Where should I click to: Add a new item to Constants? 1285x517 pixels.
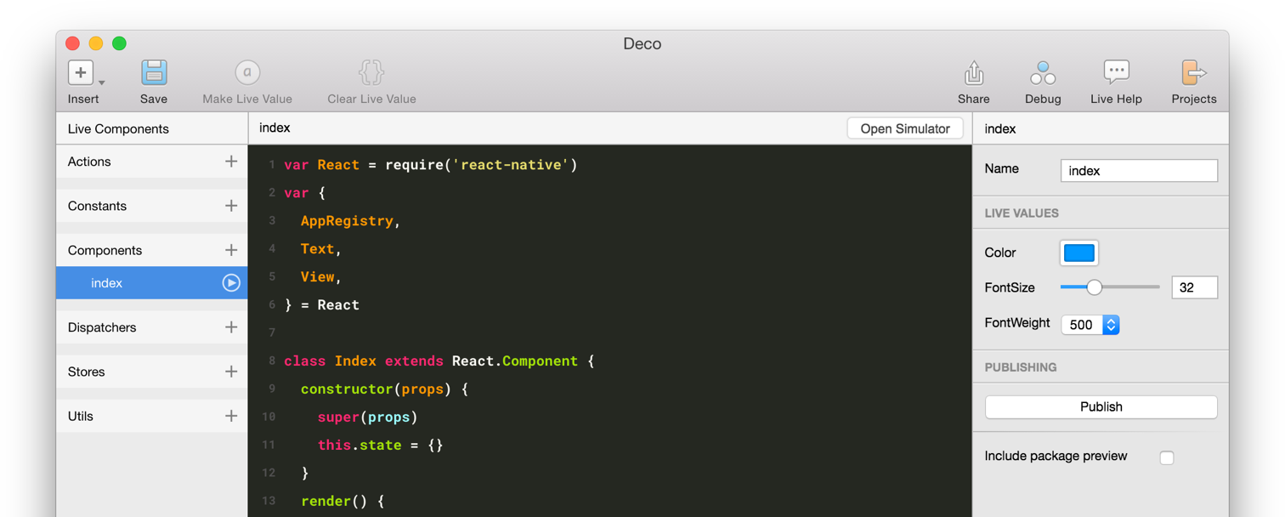pyautogui.click(x=231, y=206)
